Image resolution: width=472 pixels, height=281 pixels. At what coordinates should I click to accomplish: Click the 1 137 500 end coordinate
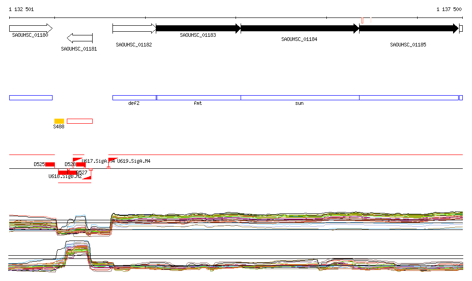coord(448,9)
